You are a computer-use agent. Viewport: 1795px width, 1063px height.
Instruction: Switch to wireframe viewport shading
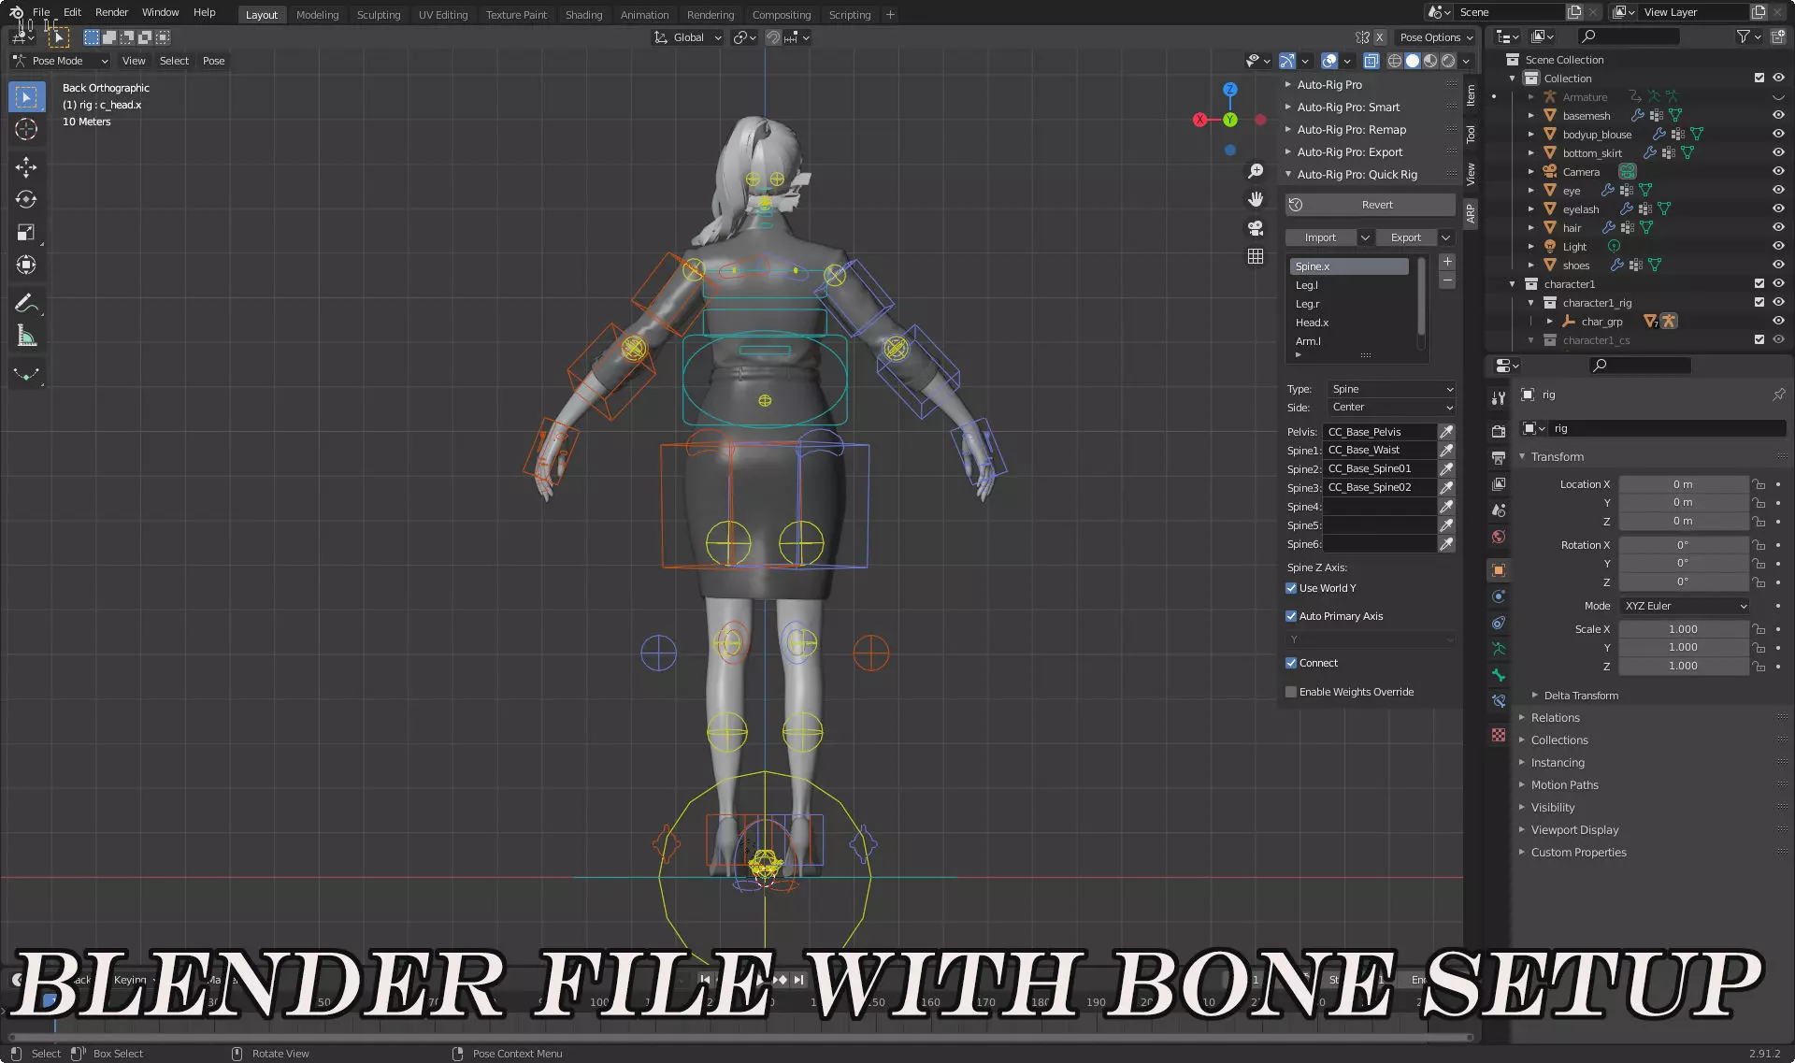click(1395, 61)
